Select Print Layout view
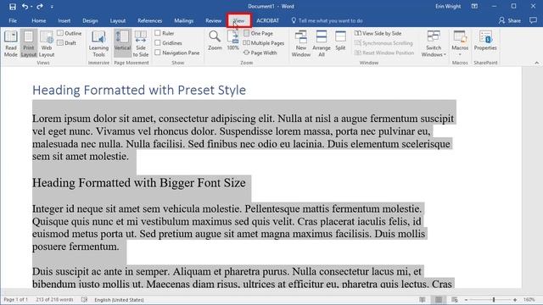Image resolution: width=543 pixels, height=305 pixels. click(28, 43)
